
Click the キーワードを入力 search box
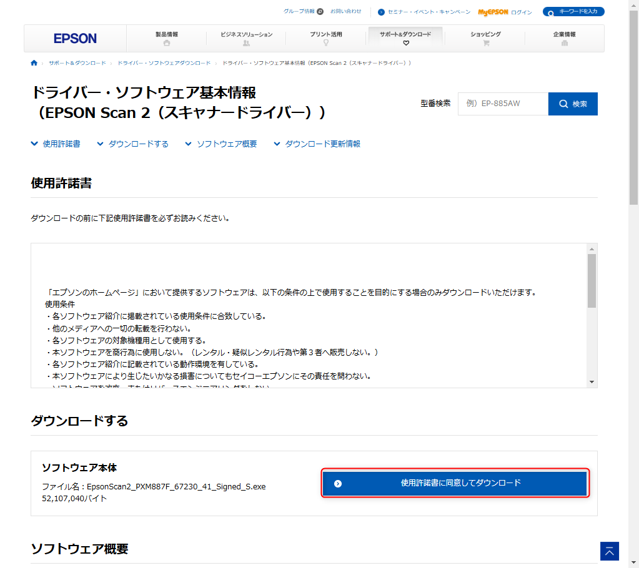point(573,12)
